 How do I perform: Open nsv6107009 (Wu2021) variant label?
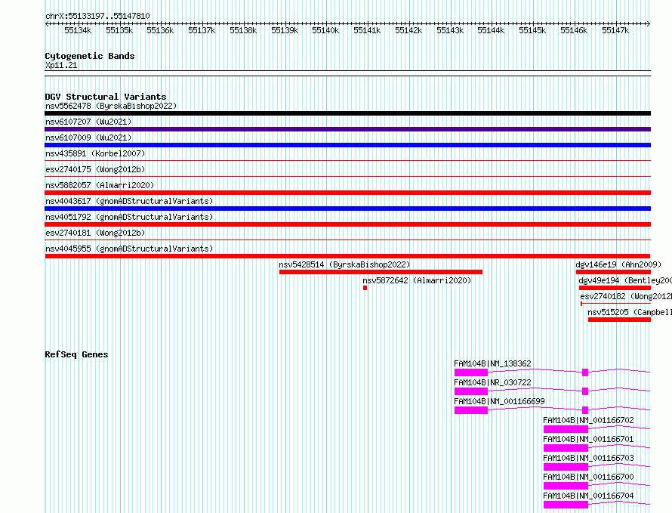click(x=88, y=138)
